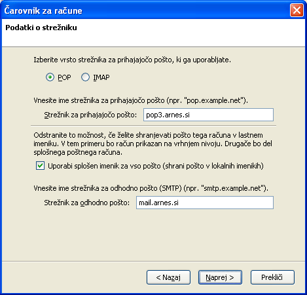This screenshot has width=307, height=295.
Task: Focus the incoming server field pop3.arnes.si
Action: 208,115
